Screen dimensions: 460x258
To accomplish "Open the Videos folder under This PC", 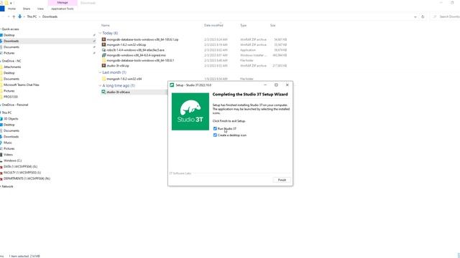I will pyautogui.click(x=8, y=155).
